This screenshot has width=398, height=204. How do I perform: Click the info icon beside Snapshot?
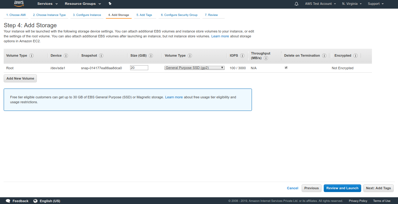click(101, 55)
